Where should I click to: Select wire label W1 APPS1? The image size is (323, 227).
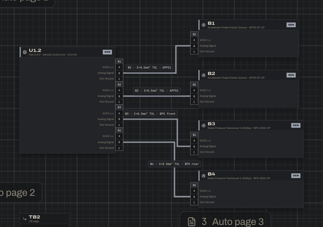point(149,68)
